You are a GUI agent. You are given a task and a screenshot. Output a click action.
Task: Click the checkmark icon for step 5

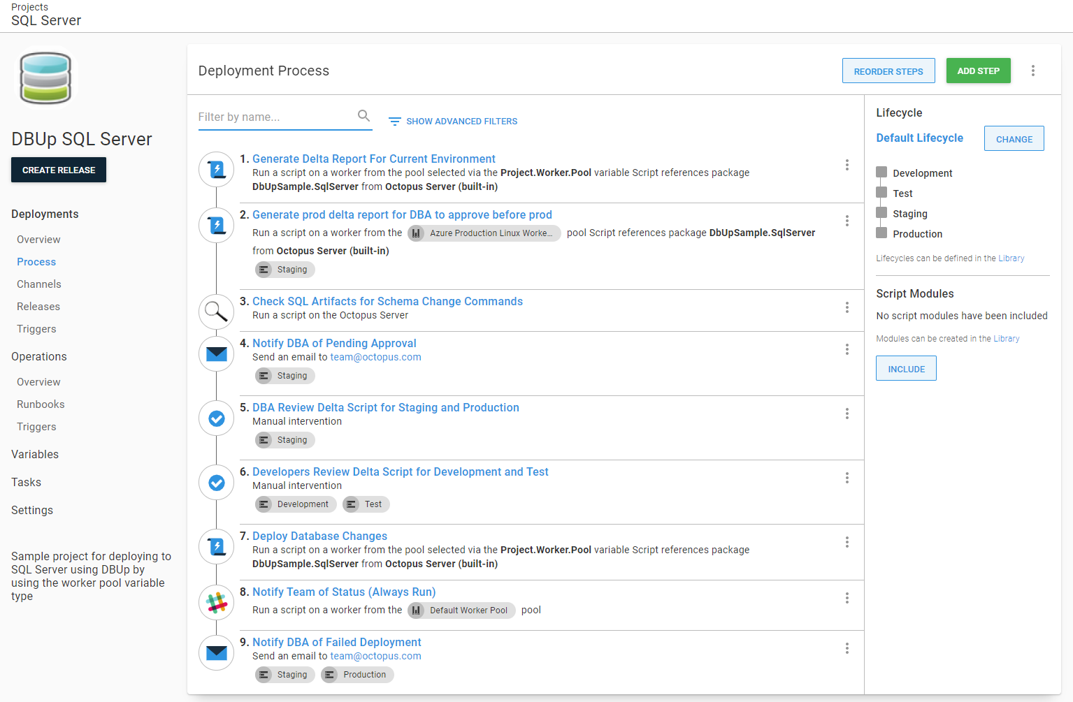coord(217,418)
